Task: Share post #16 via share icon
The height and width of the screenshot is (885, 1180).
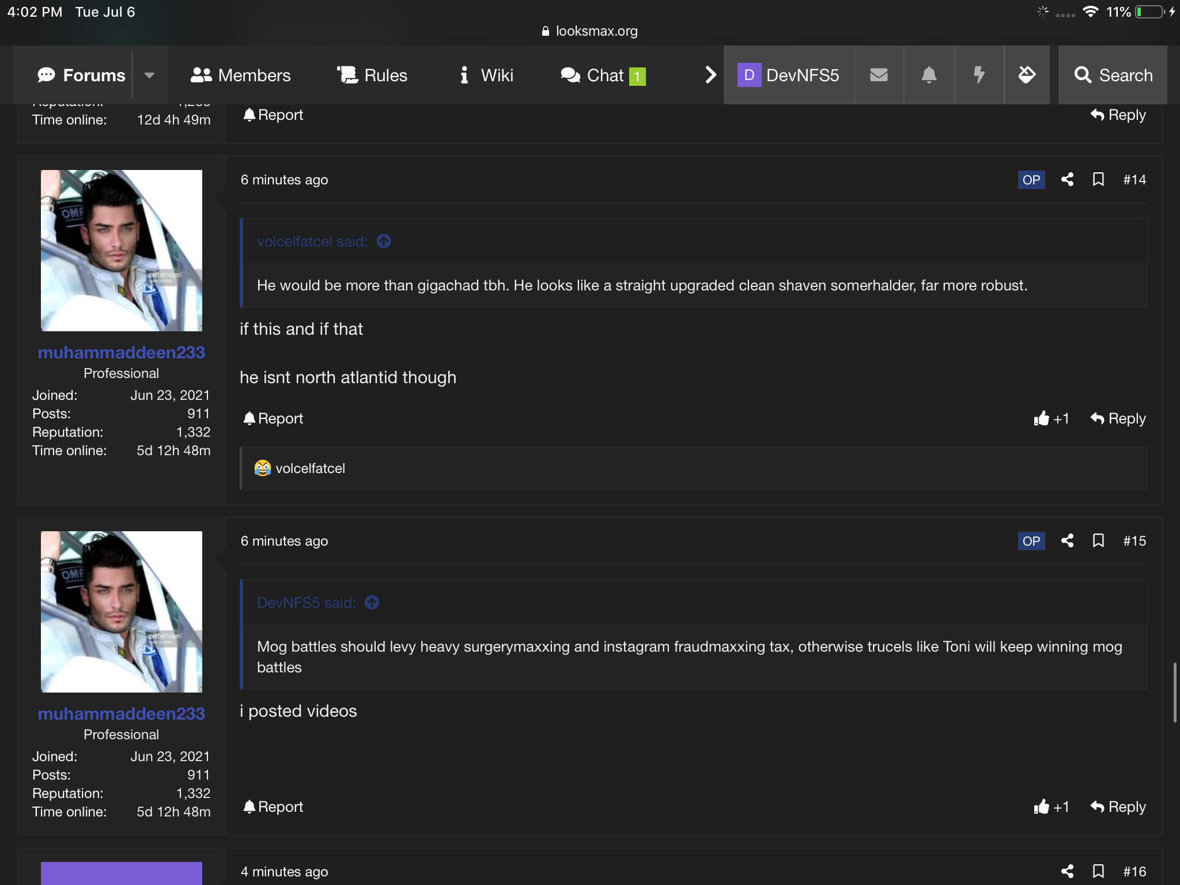Action: point(1067,871)
